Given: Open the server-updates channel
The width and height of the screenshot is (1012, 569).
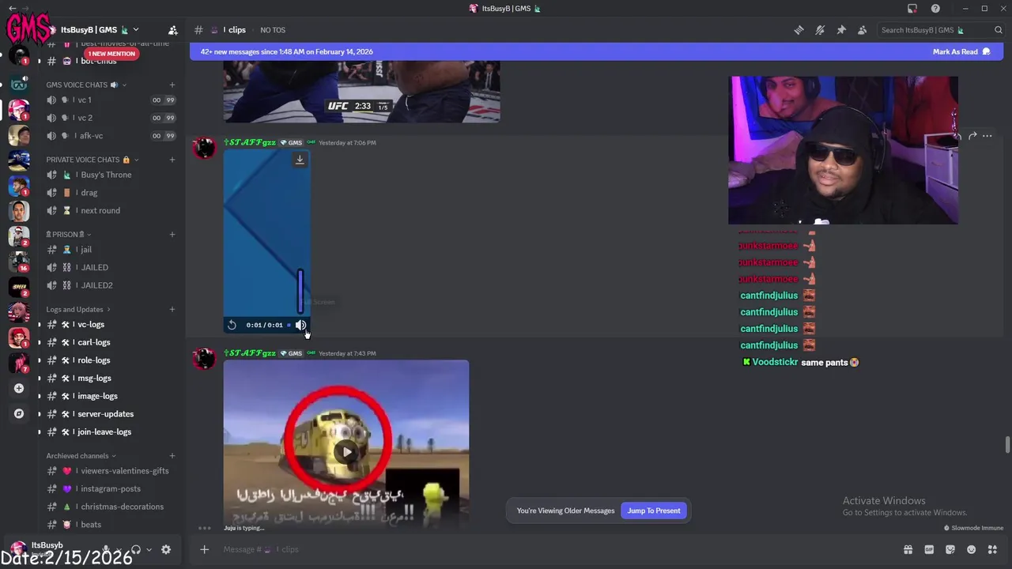Looking at the screenshot, I should point(109,414).
